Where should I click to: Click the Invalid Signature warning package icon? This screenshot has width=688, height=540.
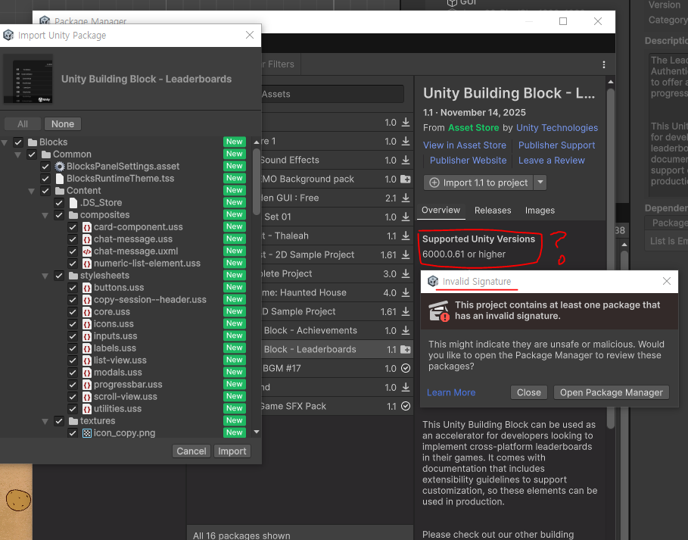click(439, 311)
